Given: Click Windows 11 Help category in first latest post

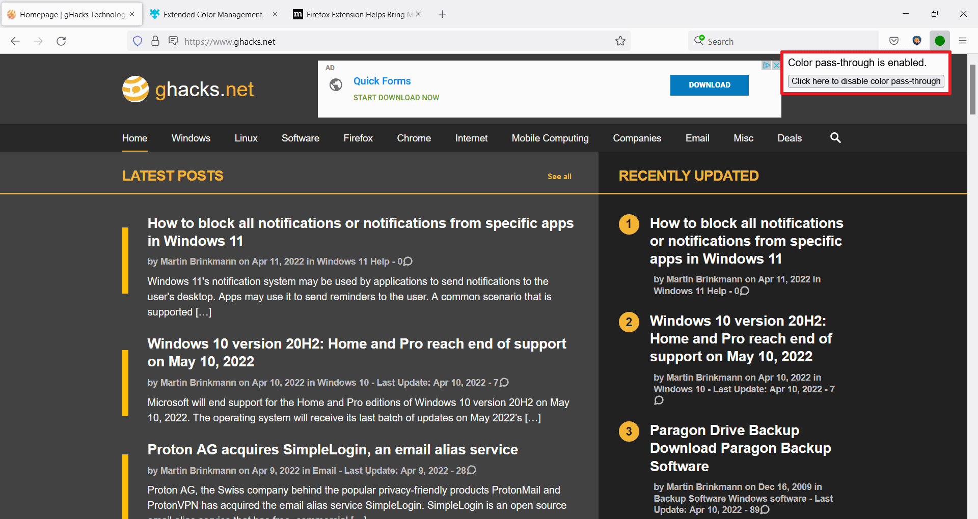Looking at the screenshot, I should click(x=353, y=262).
